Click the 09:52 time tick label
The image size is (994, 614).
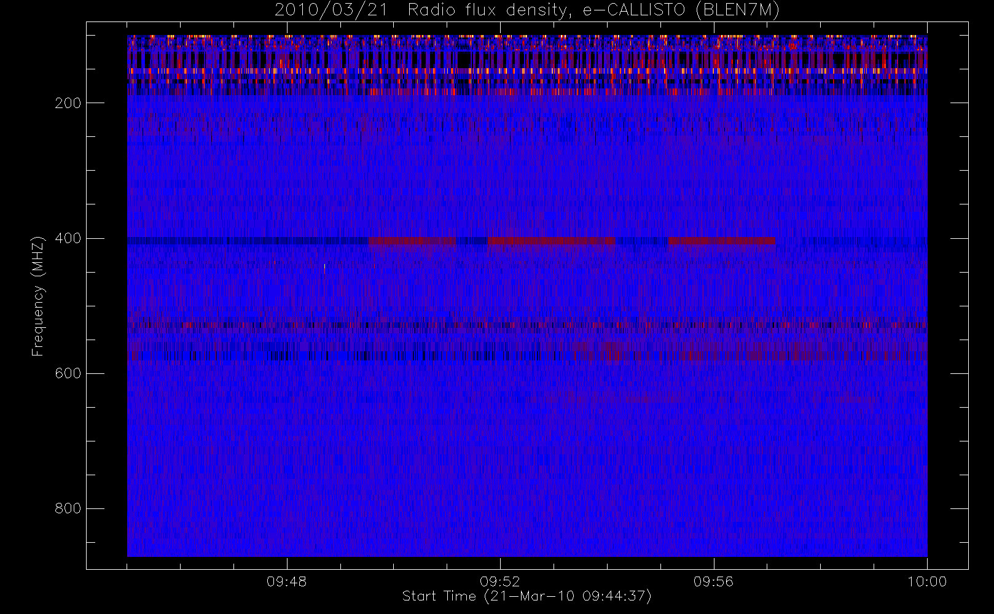(500, 581)
